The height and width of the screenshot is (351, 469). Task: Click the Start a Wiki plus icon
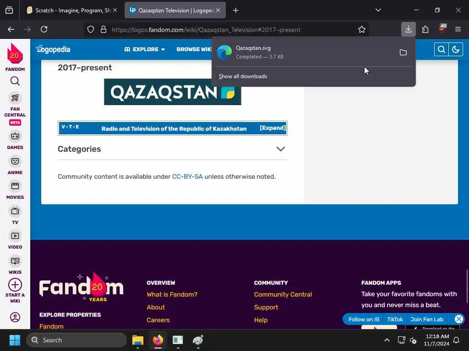[15, 285]
